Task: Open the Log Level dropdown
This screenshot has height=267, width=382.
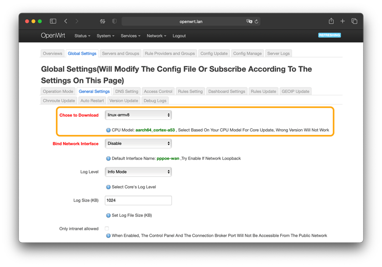Action: [x=138, y=172]
